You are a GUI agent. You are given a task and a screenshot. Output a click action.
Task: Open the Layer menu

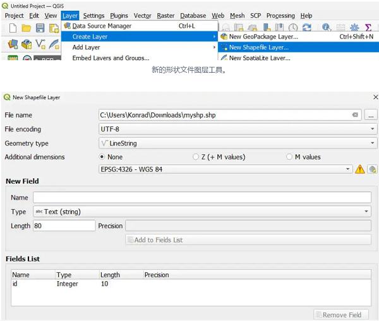[x=70, y=16]
